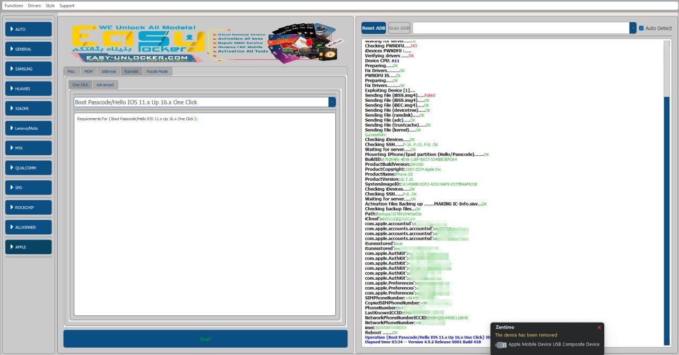Expand the AUTO sidebar category
This screenshot has width=679, height=355.
pyautogui.click(x=29, y=29)
